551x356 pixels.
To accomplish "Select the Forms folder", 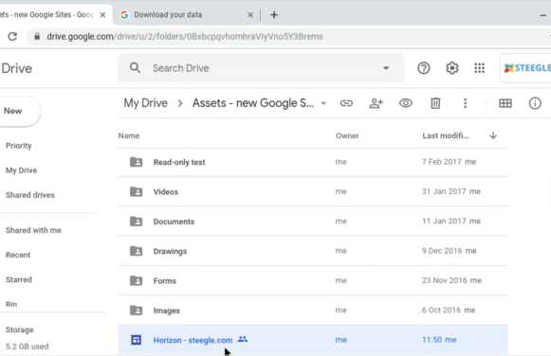I will tap(313, 280).
